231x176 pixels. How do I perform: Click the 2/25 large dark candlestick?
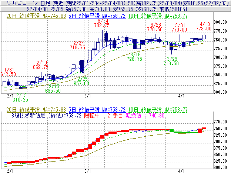pos(82,66)
